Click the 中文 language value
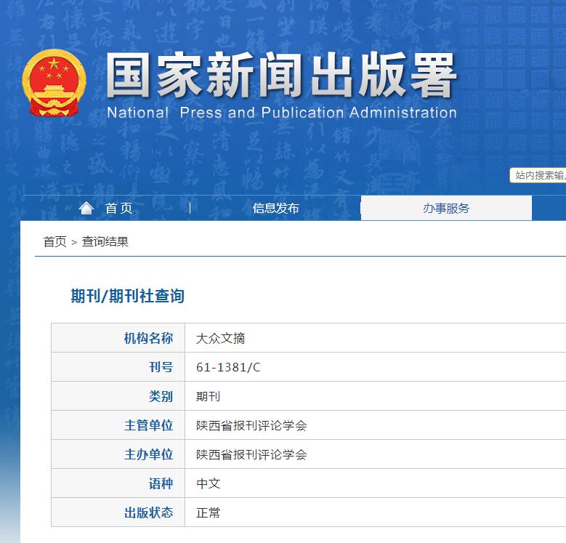Viewport: 566px width, 543px height. click(x=208, y=483)
